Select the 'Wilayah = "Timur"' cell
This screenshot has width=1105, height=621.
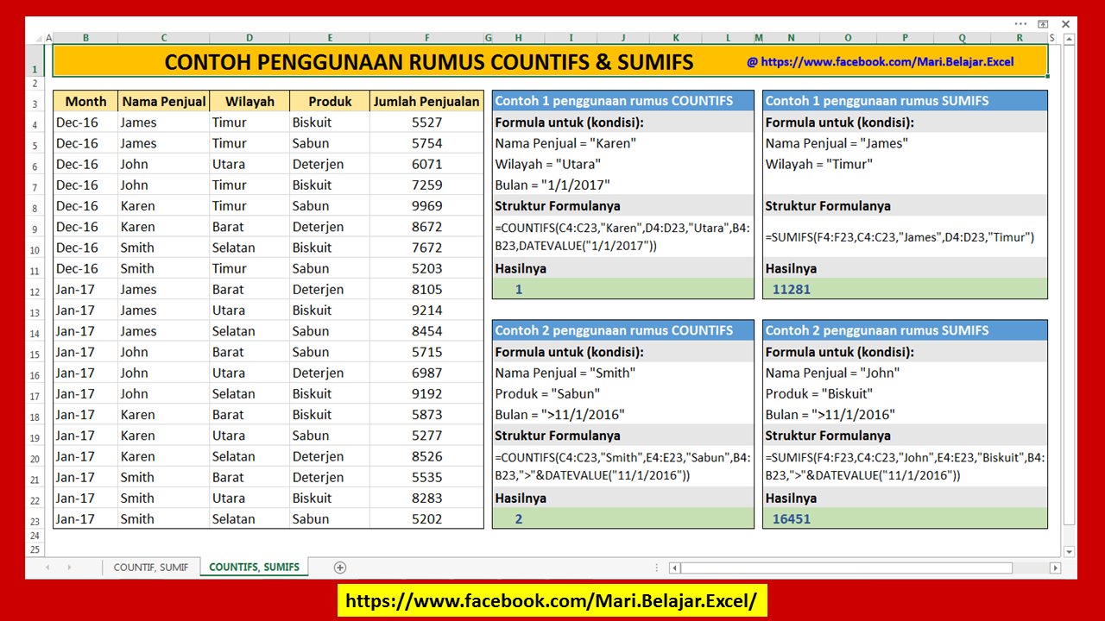click(x=905, y=164)
